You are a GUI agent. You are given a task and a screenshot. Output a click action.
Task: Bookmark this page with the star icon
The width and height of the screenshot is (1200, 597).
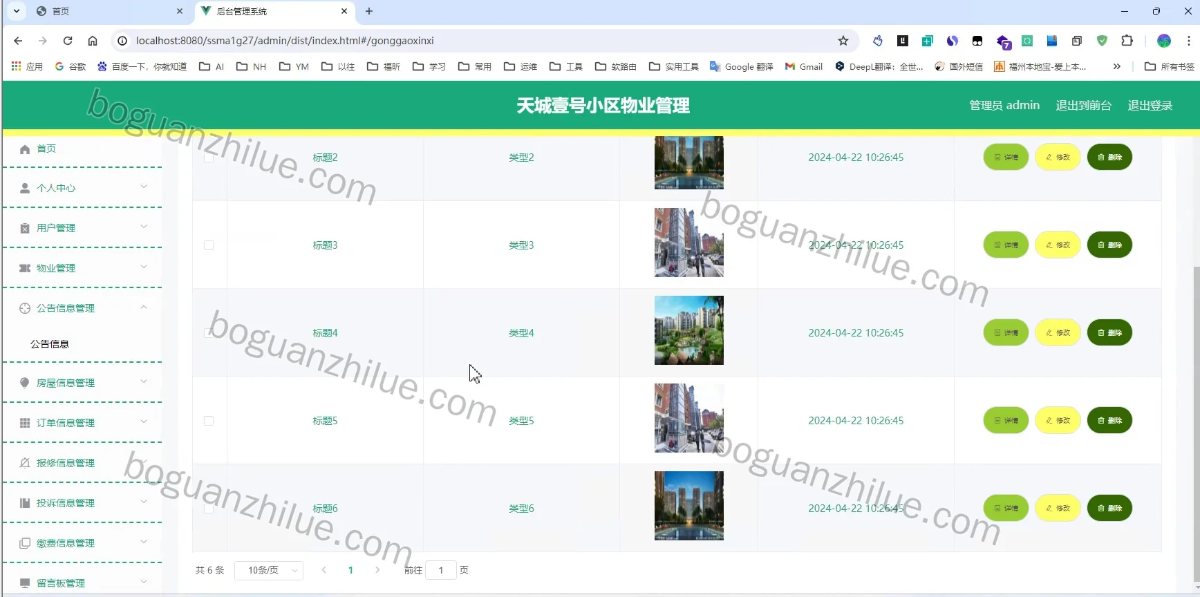pyautogui.click(x=843, y=41)
